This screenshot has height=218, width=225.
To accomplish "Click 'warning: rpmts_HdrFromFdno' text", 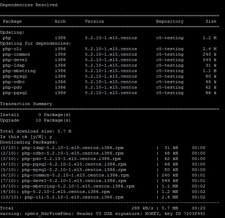I will (x=37, y=214).
